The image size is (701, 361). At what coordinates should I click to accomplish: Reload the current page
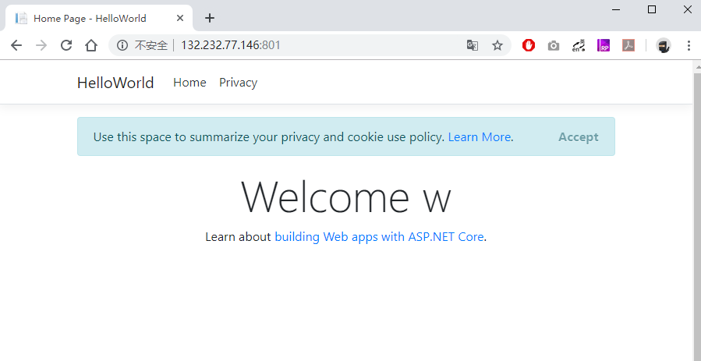[x=66, y=45]
